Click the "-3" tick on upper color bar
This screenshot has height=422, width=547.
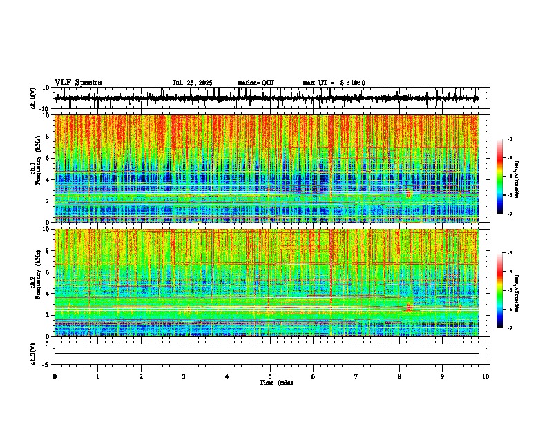pos(510,139)
